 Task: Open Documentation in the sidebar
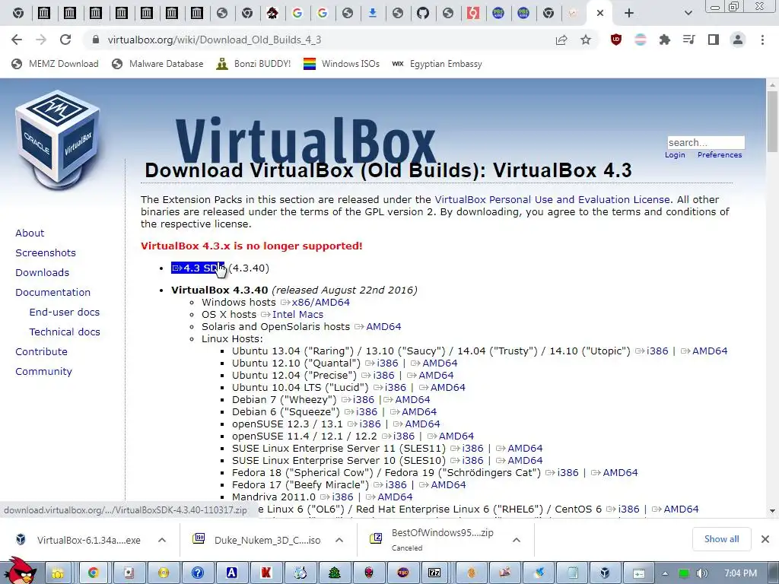click(x=52, y=293)
